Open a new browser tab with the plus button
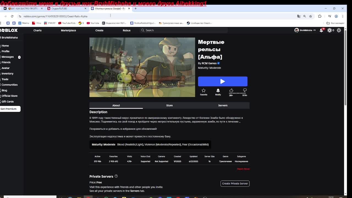352x198 pixels. [135, 9]
